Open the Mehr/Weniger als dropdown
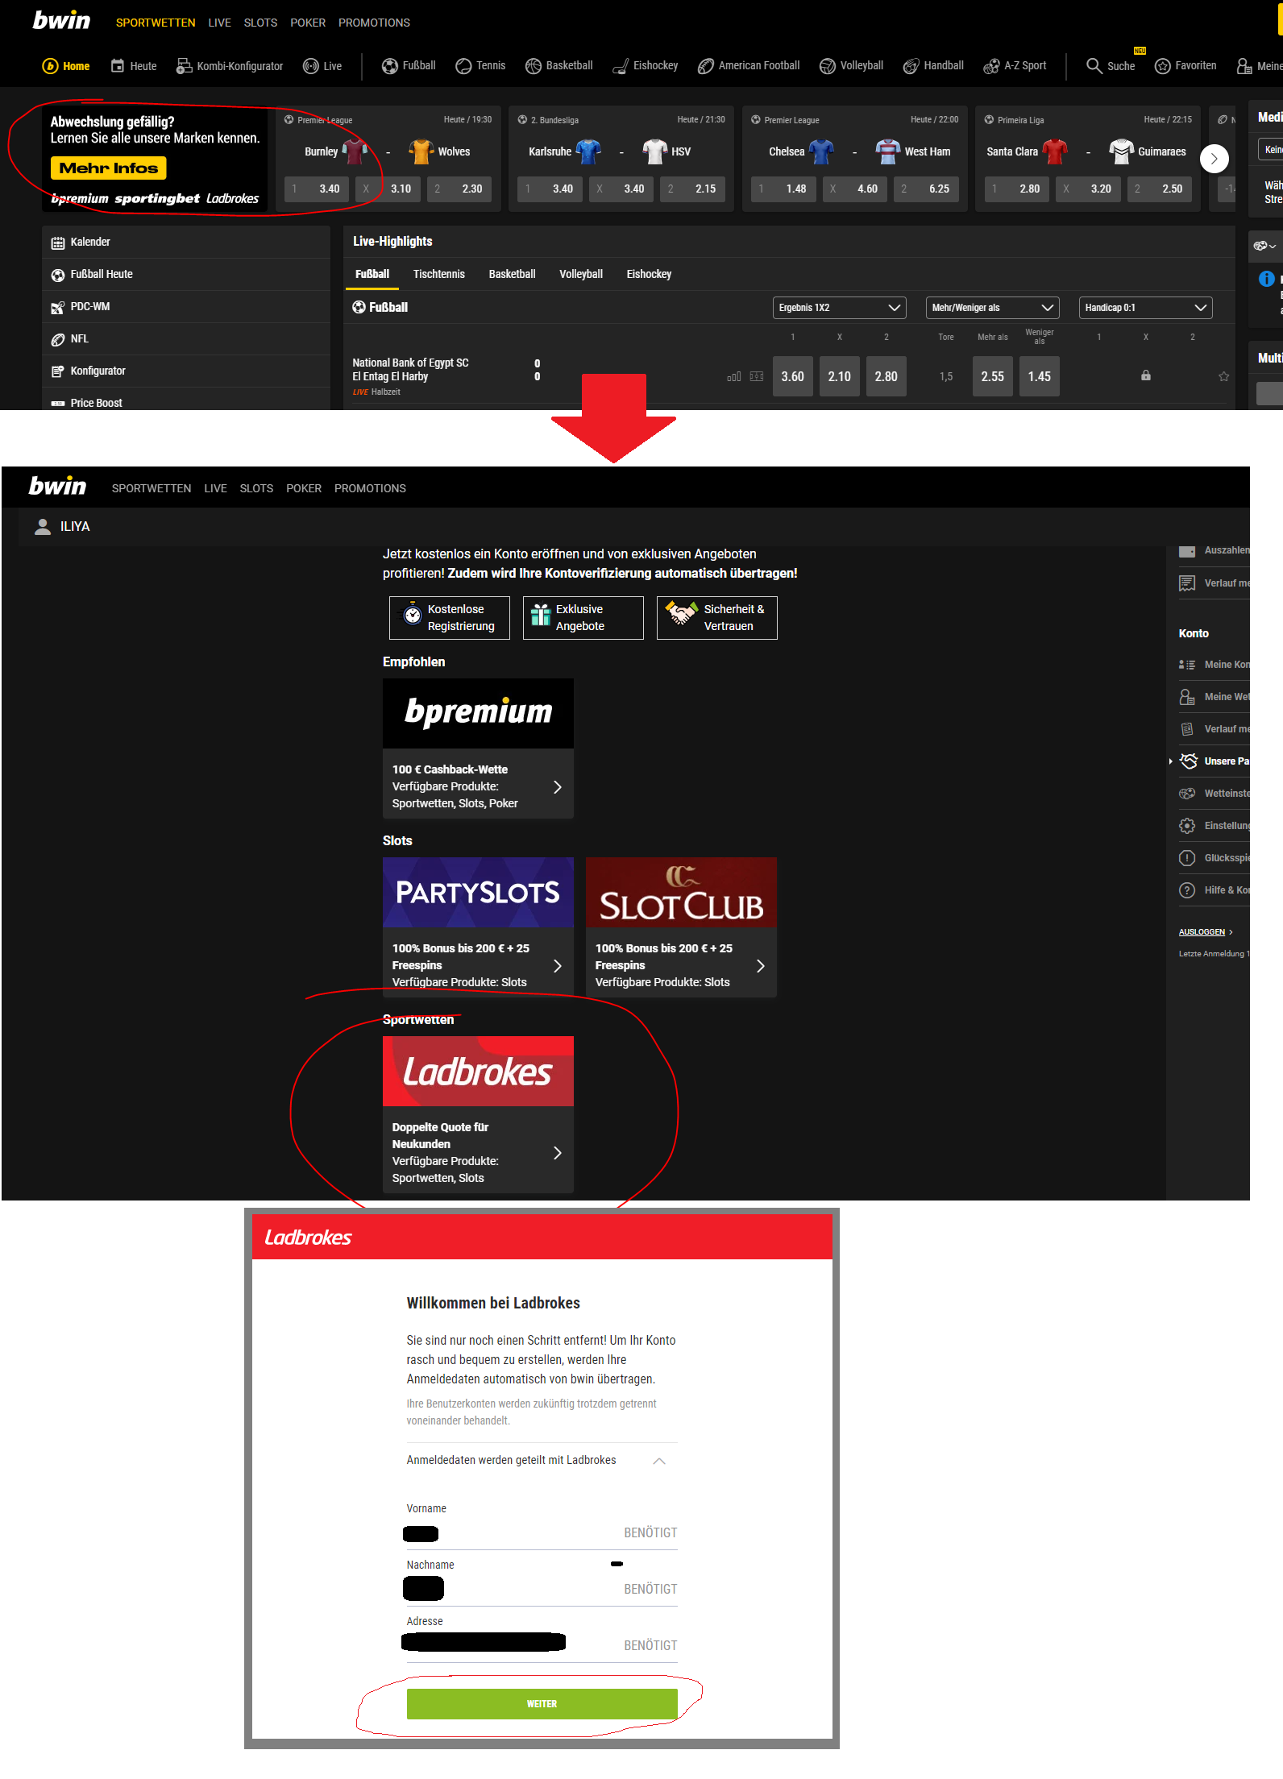The width and height of the screenshot is (1283, 1779). (x=992, y=308)
